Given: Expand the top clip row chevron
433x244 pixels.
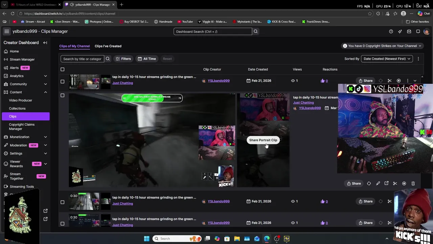Looking at the screenshot, I should (x=415, y=81).
